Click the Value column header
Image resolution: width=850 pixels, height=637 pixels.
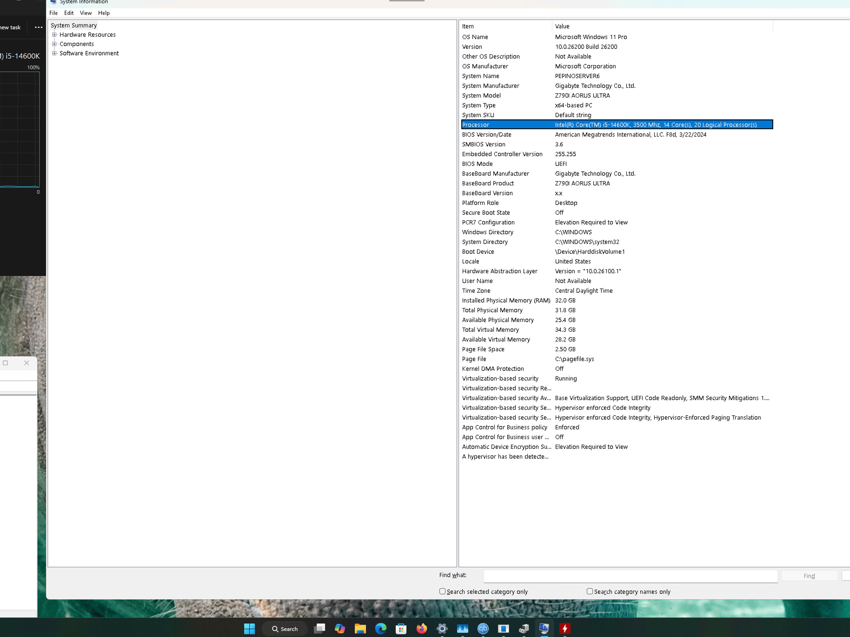[662, 26]
